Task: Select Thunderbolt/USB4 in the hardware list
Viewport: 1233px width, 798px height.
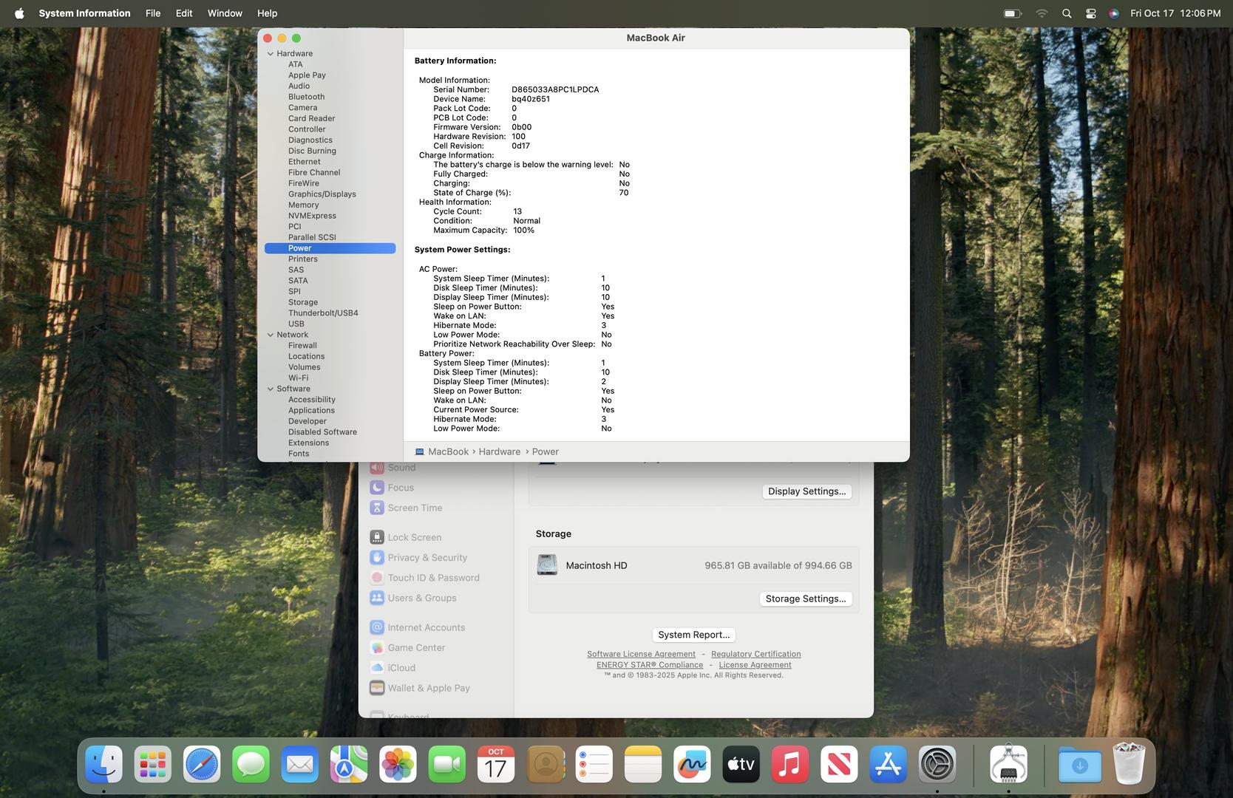Action: pyautogui.click(x=323, y=313)
